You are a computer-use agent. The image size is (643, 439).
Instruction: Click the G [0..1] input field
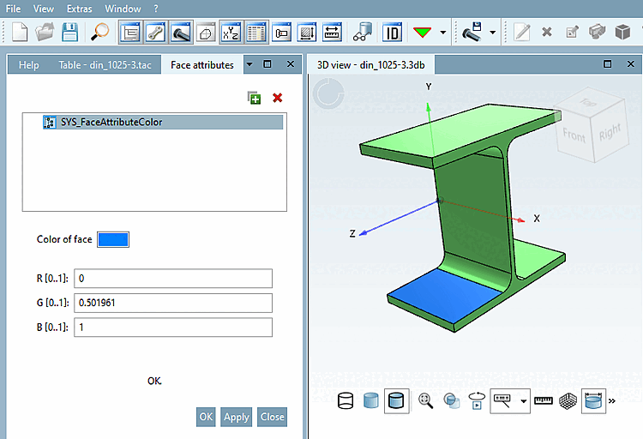tap(173, 303)
